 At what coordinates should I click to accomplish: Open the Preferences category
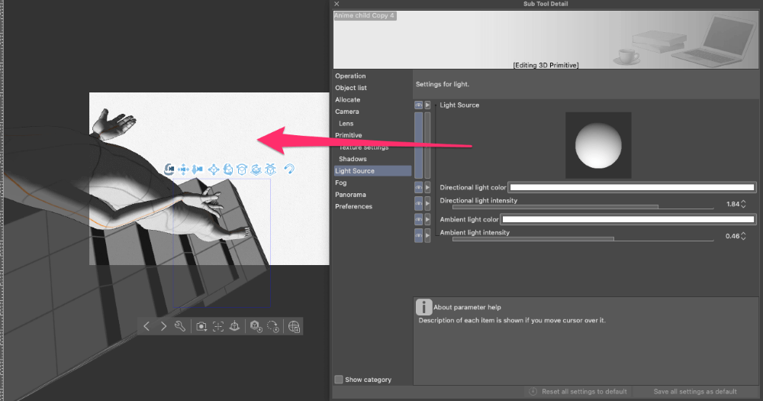(353, 206)
